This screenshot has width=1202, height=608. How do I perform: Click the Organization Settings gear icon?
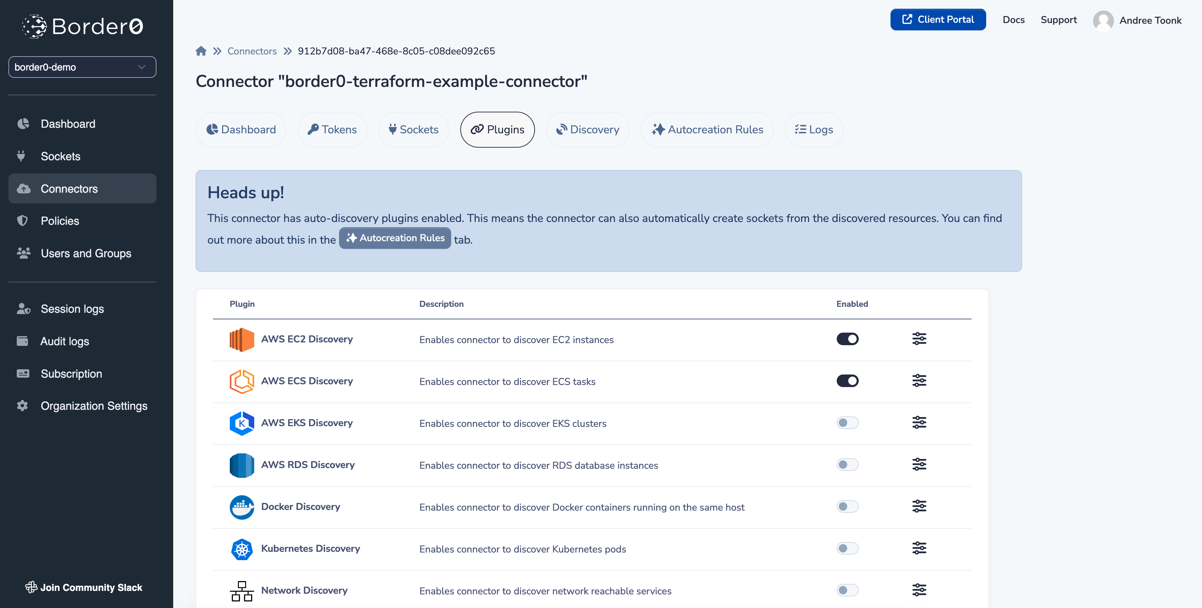point(22,406)
